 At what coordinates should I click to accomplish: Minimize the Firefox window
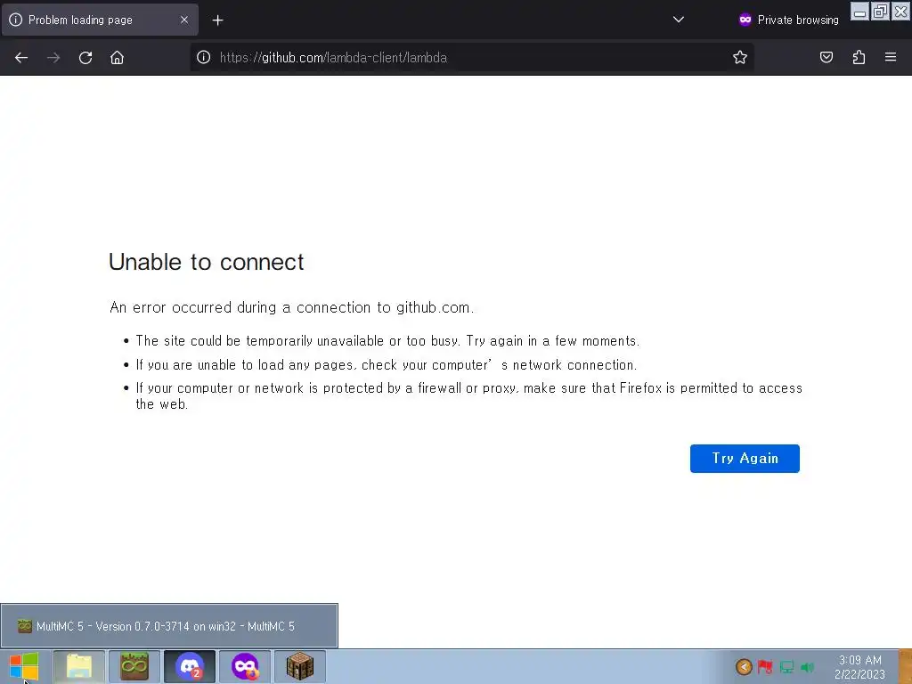pyautogui.click(x=859, y=11)
